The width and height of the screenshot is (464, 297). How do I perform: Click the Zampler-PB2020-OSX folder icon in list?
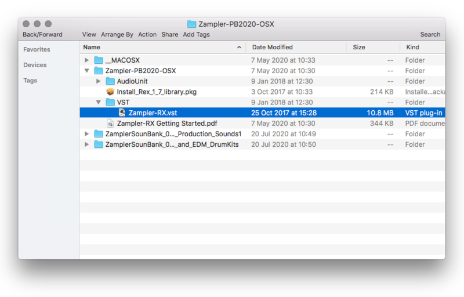click(99, 71)
